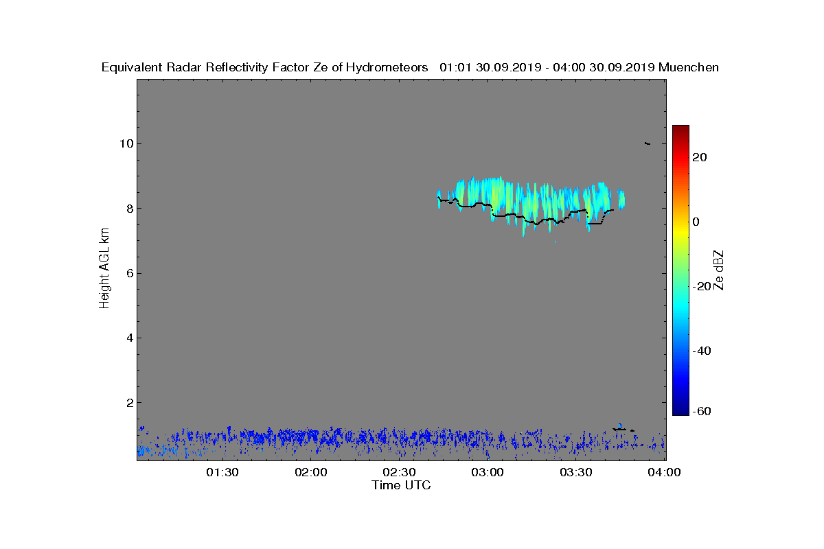Viewport: 824px width, 549px height.
Task: Click the 02:00 time tick label
Action: [x=311, y=472]
